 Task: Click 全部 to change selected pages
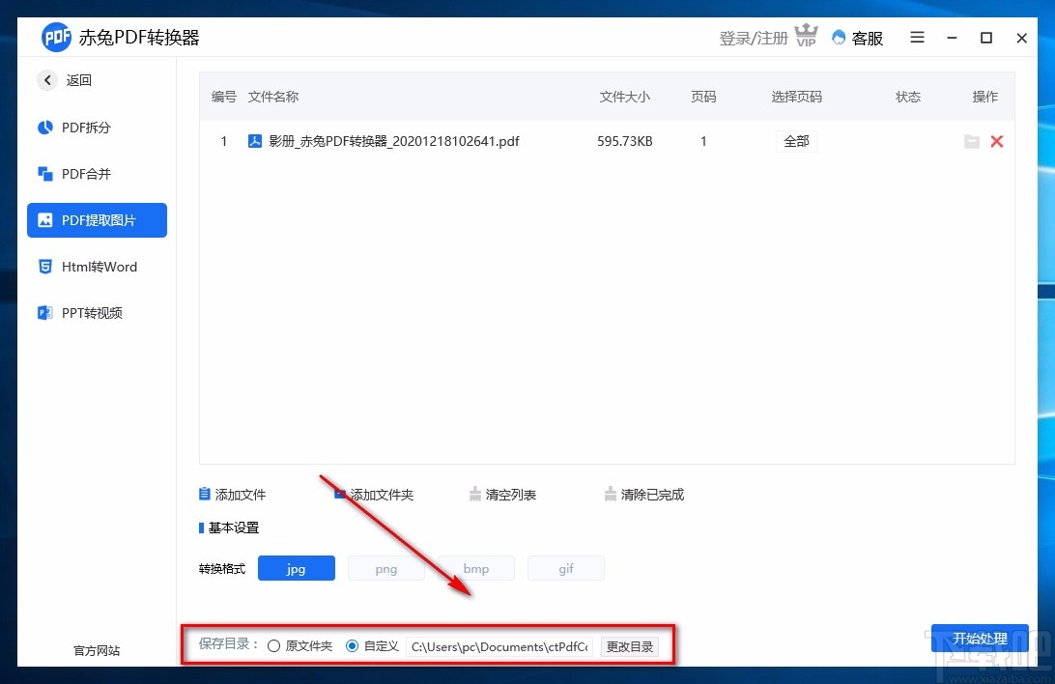[796, 141]
